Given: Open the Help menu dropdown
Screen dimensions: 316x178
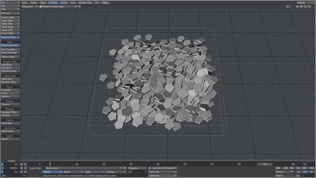Looking at the screenshot, I should pyautogui.click(x=10, y=9).
